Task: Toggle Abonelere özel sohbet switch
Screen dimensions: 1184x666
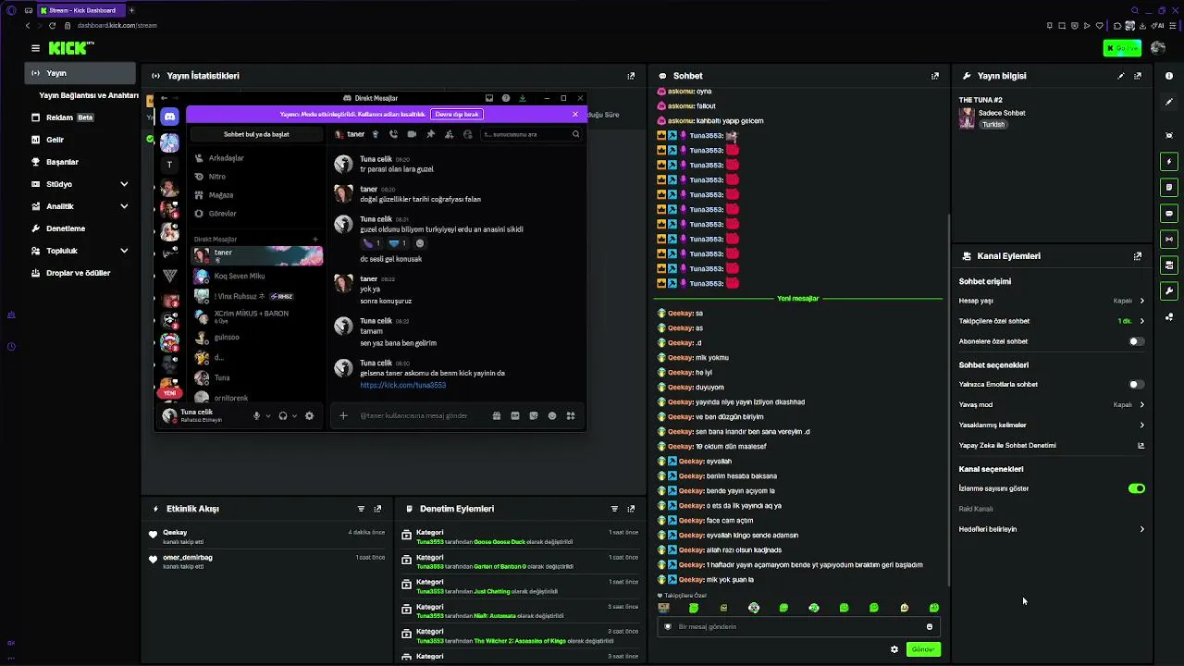Action: click(1137, 341)
